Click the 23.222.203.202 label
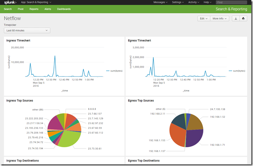 (x=34, y=119)
